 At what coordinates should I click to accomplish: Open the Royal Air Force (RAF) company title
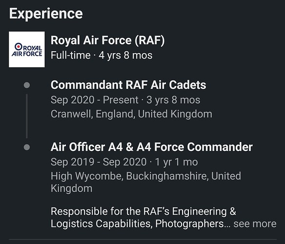[107, 40]
